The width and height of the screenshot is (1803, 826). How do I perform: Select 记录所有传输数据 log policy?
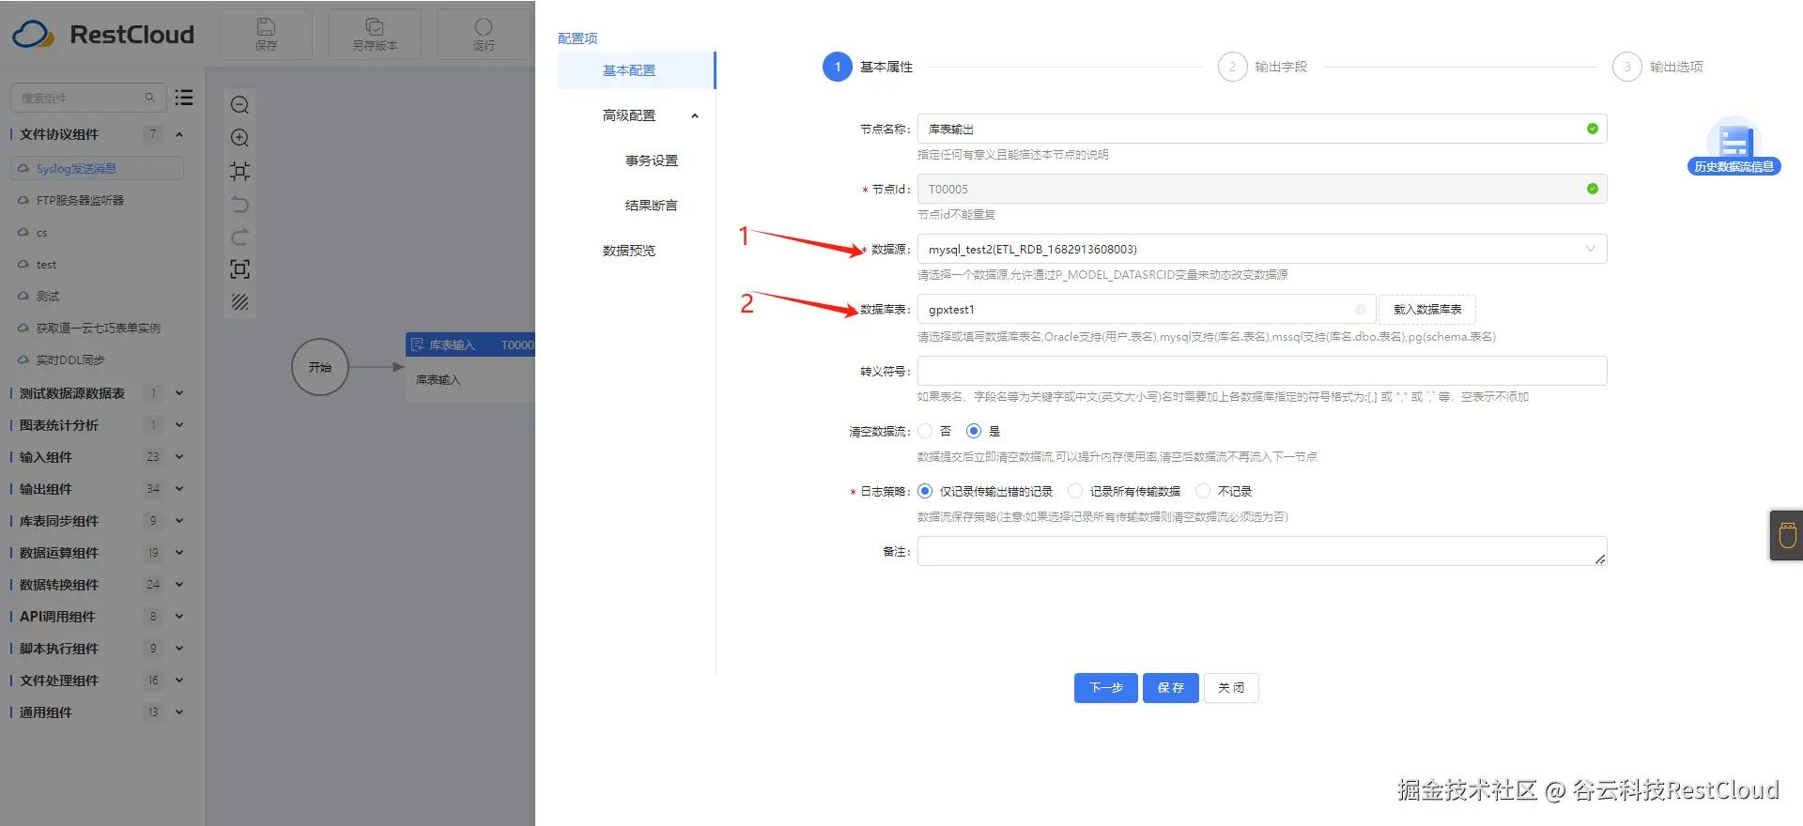[x=1075, y=491]
